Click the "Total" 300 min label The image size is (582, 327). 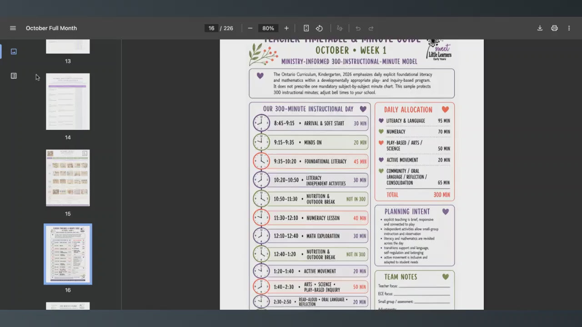pos(392,195)
